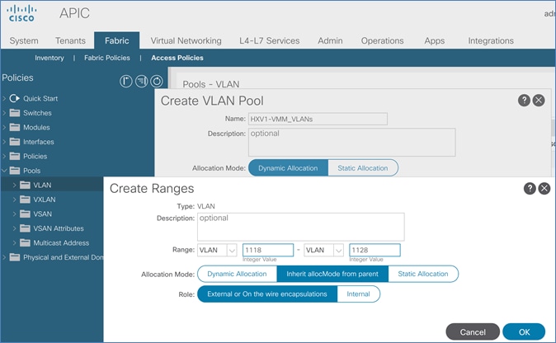Click the range end value 1128 field
Viewport: 556px width, 343px height.
click(x=375, y=250)
